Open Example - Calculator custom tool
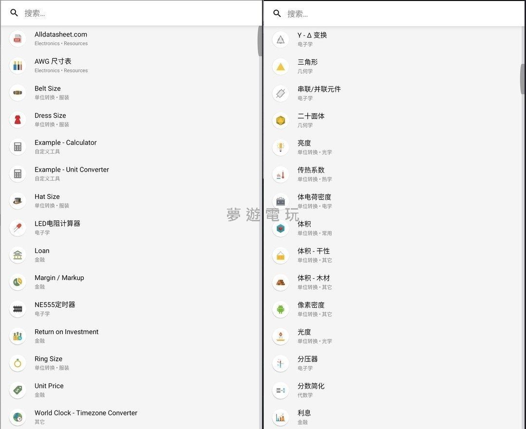Image resolution: width=526 pixels, height=429 pixels. pos(65,146)
